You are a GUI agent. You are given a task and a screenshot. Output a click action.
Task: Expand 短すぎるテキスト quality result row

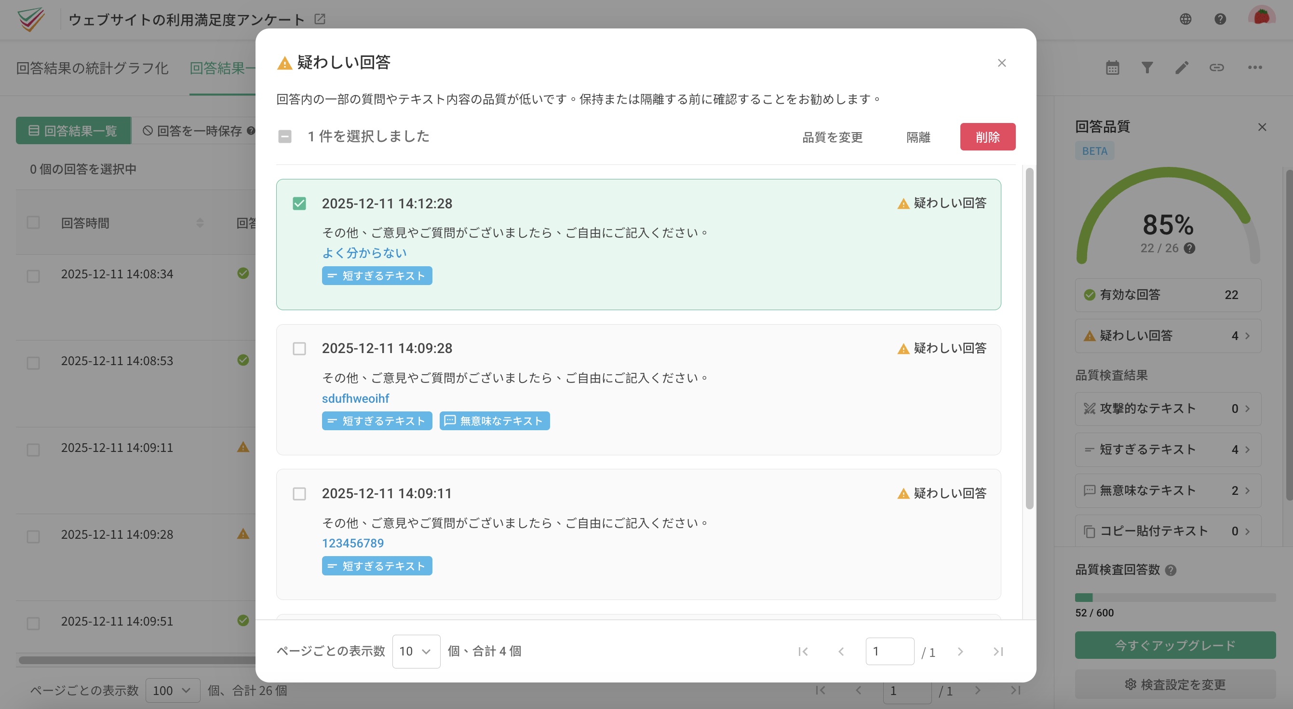[x=1168, y=450]
